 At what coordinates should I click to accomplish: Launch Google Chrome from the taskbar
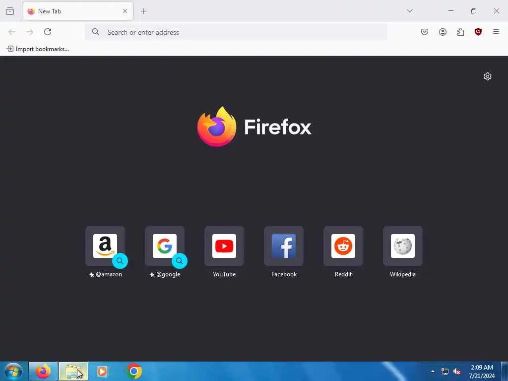coord(134,371)
